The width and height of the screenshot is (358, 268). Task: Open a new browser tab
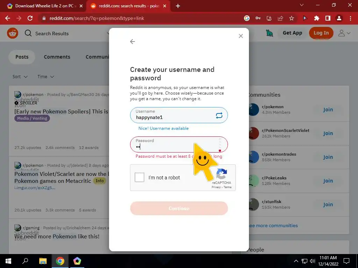point(178,6)
